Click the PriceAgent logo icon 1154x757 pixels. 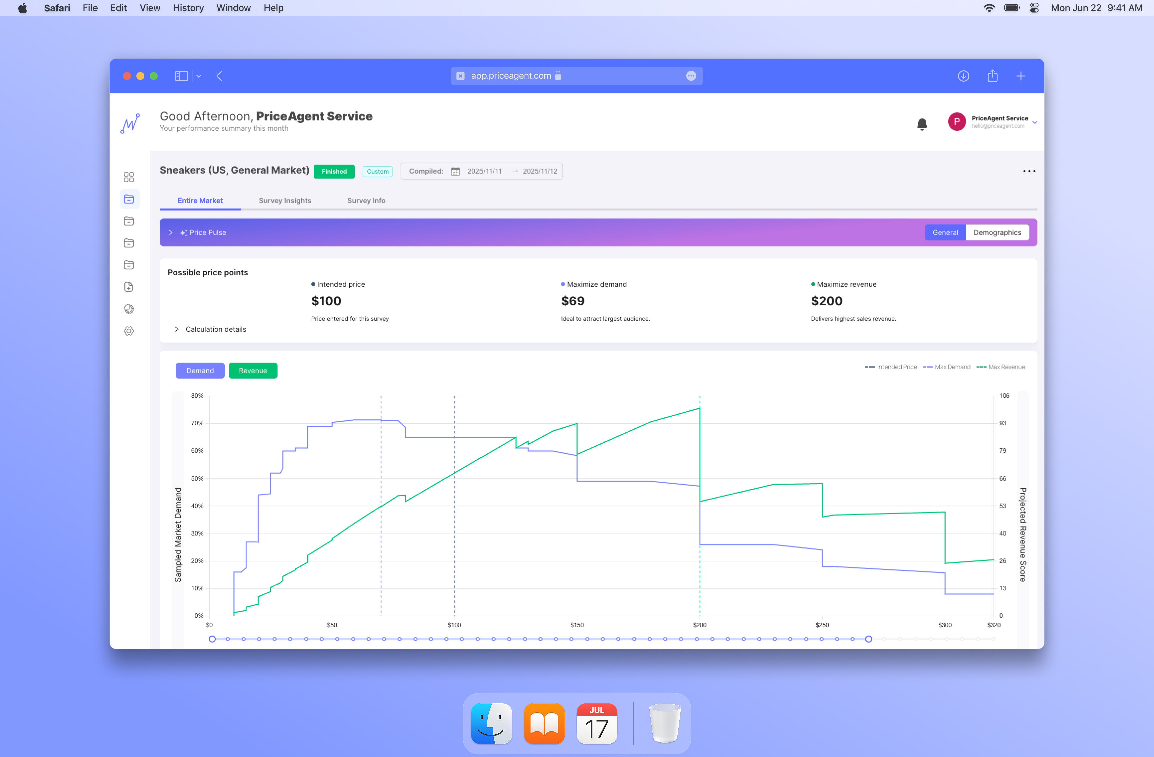(x=130, y=123)
